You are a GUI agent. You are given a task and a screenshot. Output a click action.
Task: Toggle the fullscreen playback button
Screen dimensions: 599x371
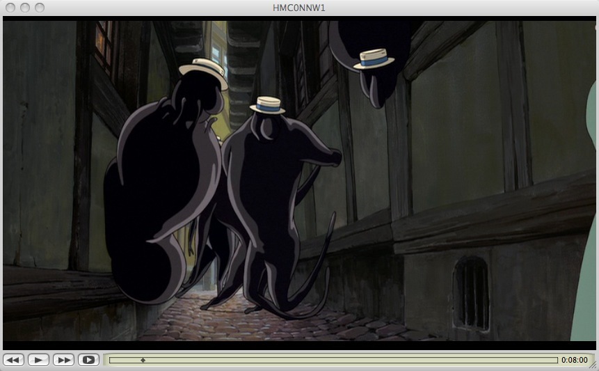[x=88, y=360]
